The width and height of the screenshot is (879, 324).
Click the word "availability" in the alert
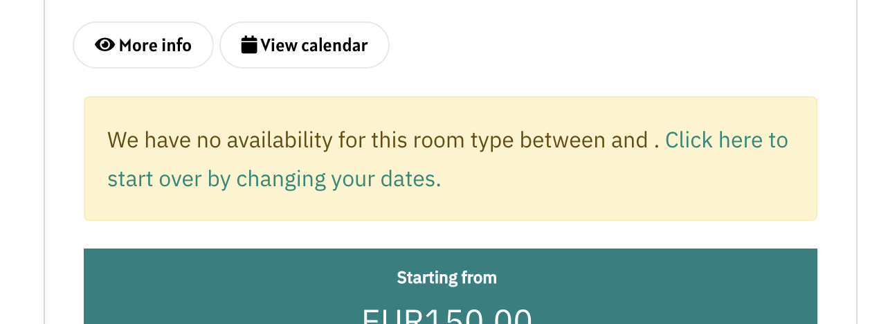click(x=280, y=141)
